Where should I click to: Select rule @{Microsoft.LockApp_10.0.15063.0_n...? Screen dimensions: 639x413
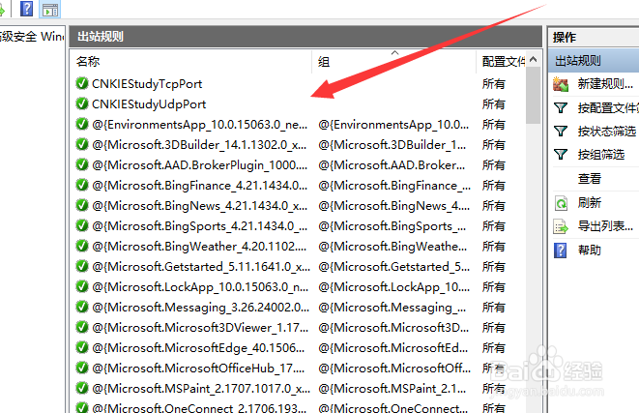coord(200,287)
